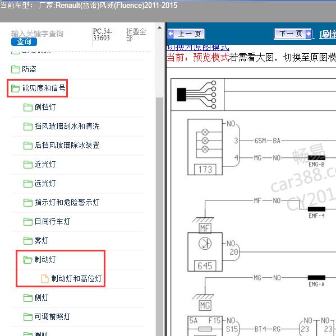Open the 切换为原图模式 link
This screenshot has width=336, height=336.
point(198,48)
